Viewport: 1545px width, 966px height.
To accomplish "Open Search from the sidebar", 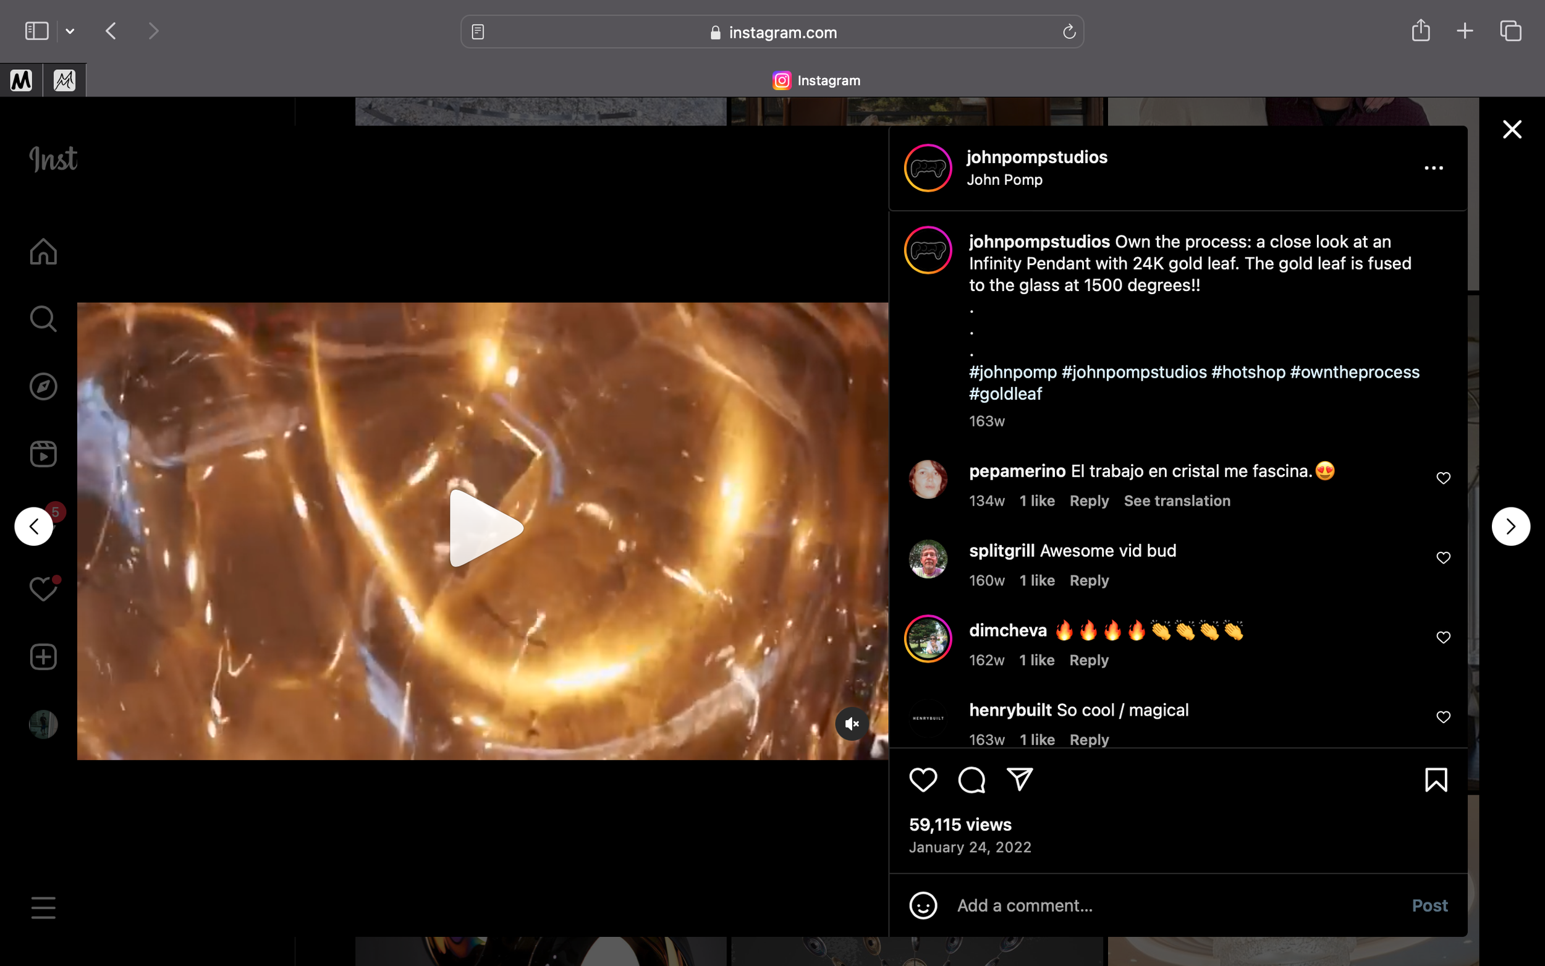I will [43, 318].
